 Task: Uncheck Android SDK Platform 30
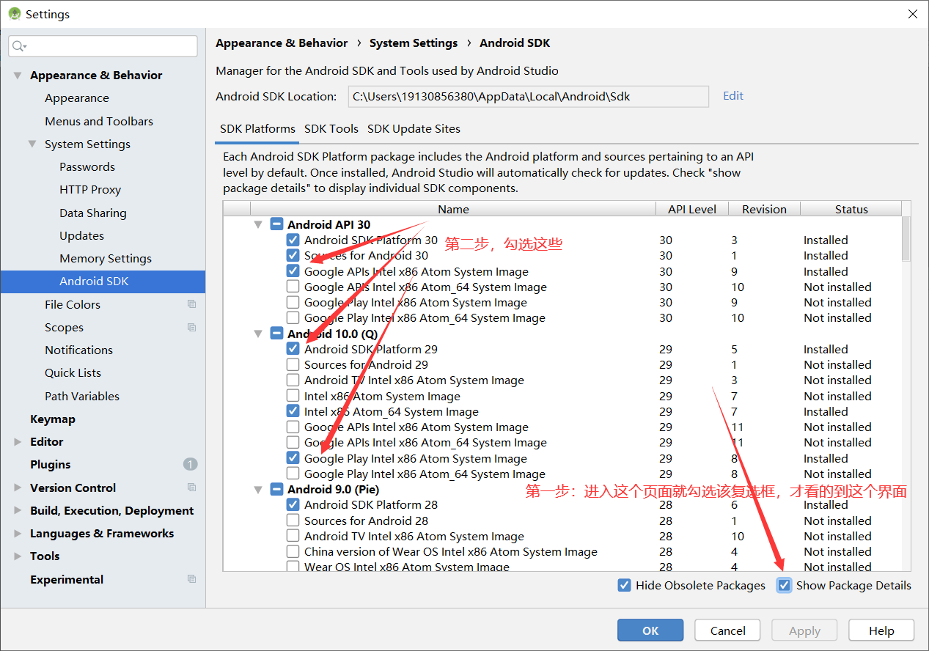click(293, 240)
